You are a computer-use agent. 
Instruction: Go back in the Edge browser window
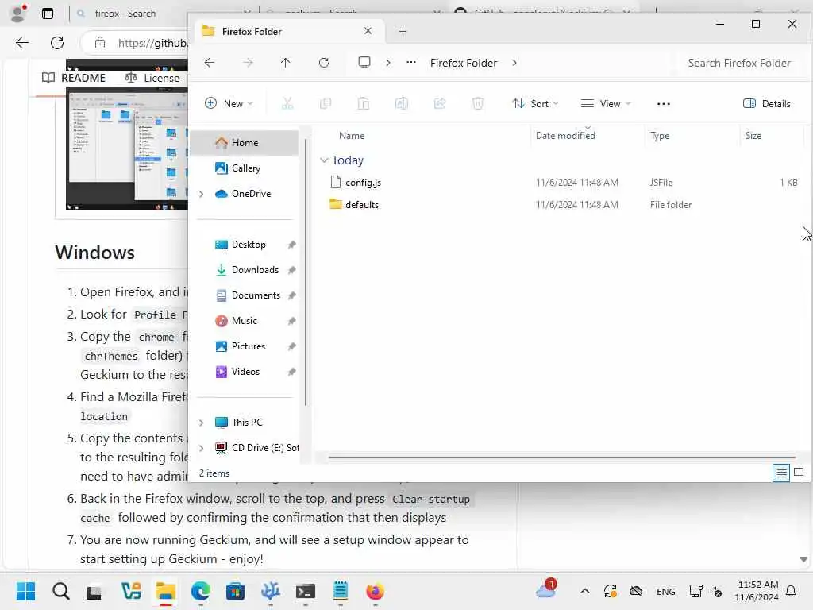coord(21,43)
